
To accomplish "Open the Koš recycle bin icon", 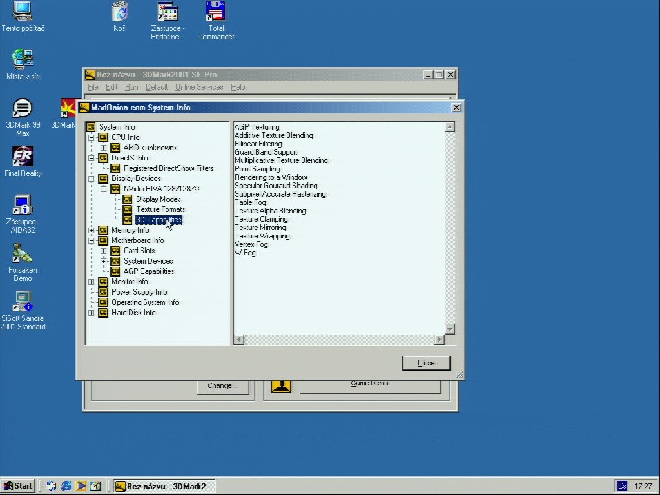I will (119, 12).
